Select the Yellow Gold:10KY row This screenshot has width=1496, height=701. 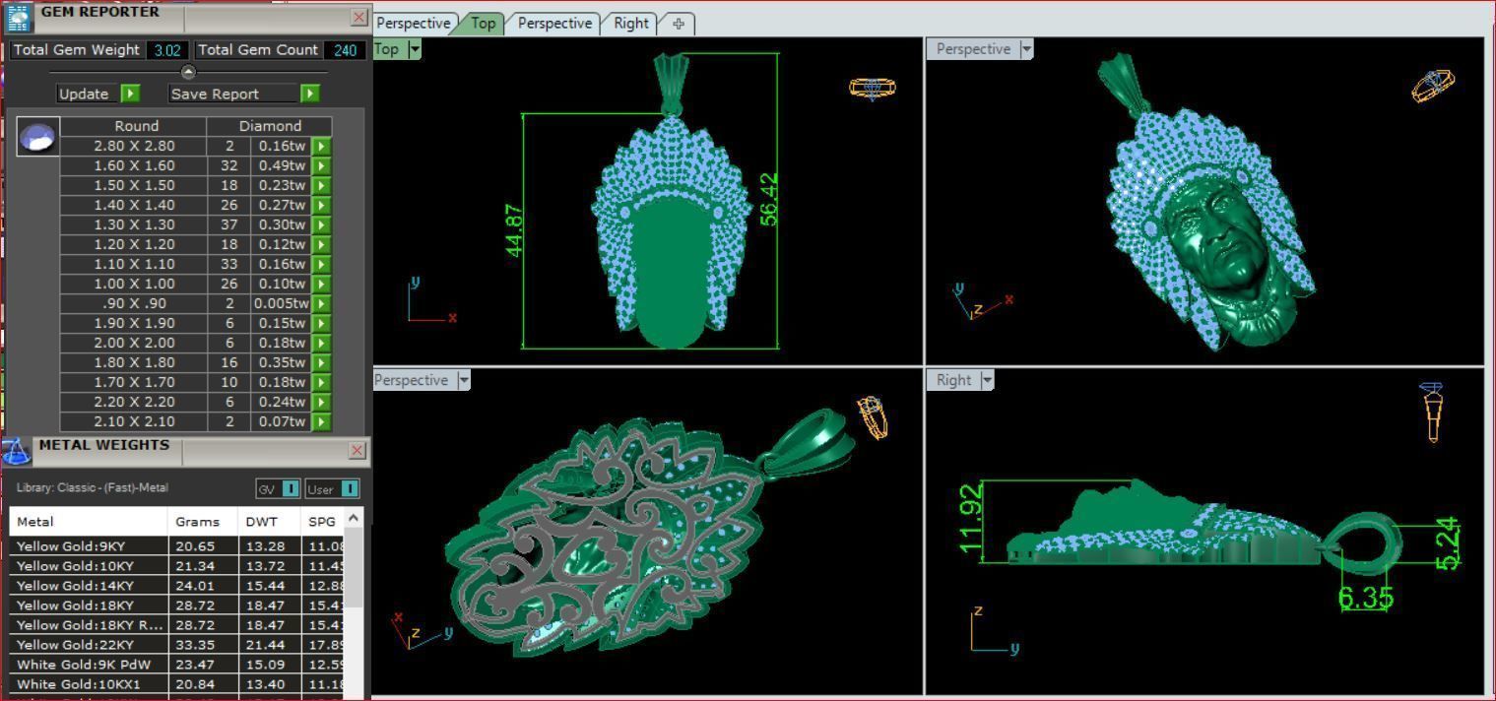pyautogui.click(x=177, y=566)
